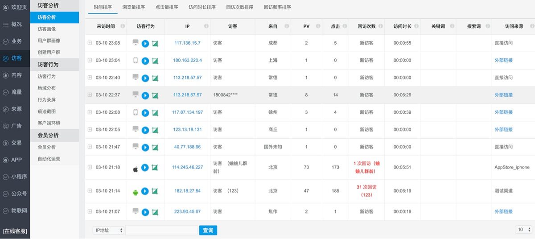Click info icon next to 关键词 header

(452, 26)
